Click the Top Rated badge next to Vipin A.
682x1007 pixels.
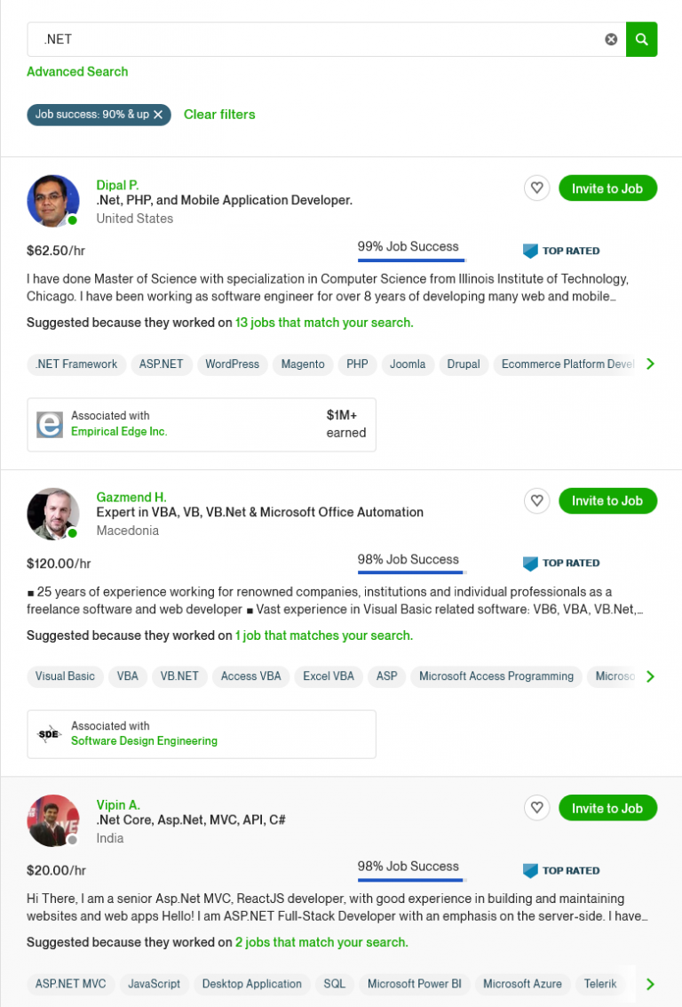click(561, 871)
